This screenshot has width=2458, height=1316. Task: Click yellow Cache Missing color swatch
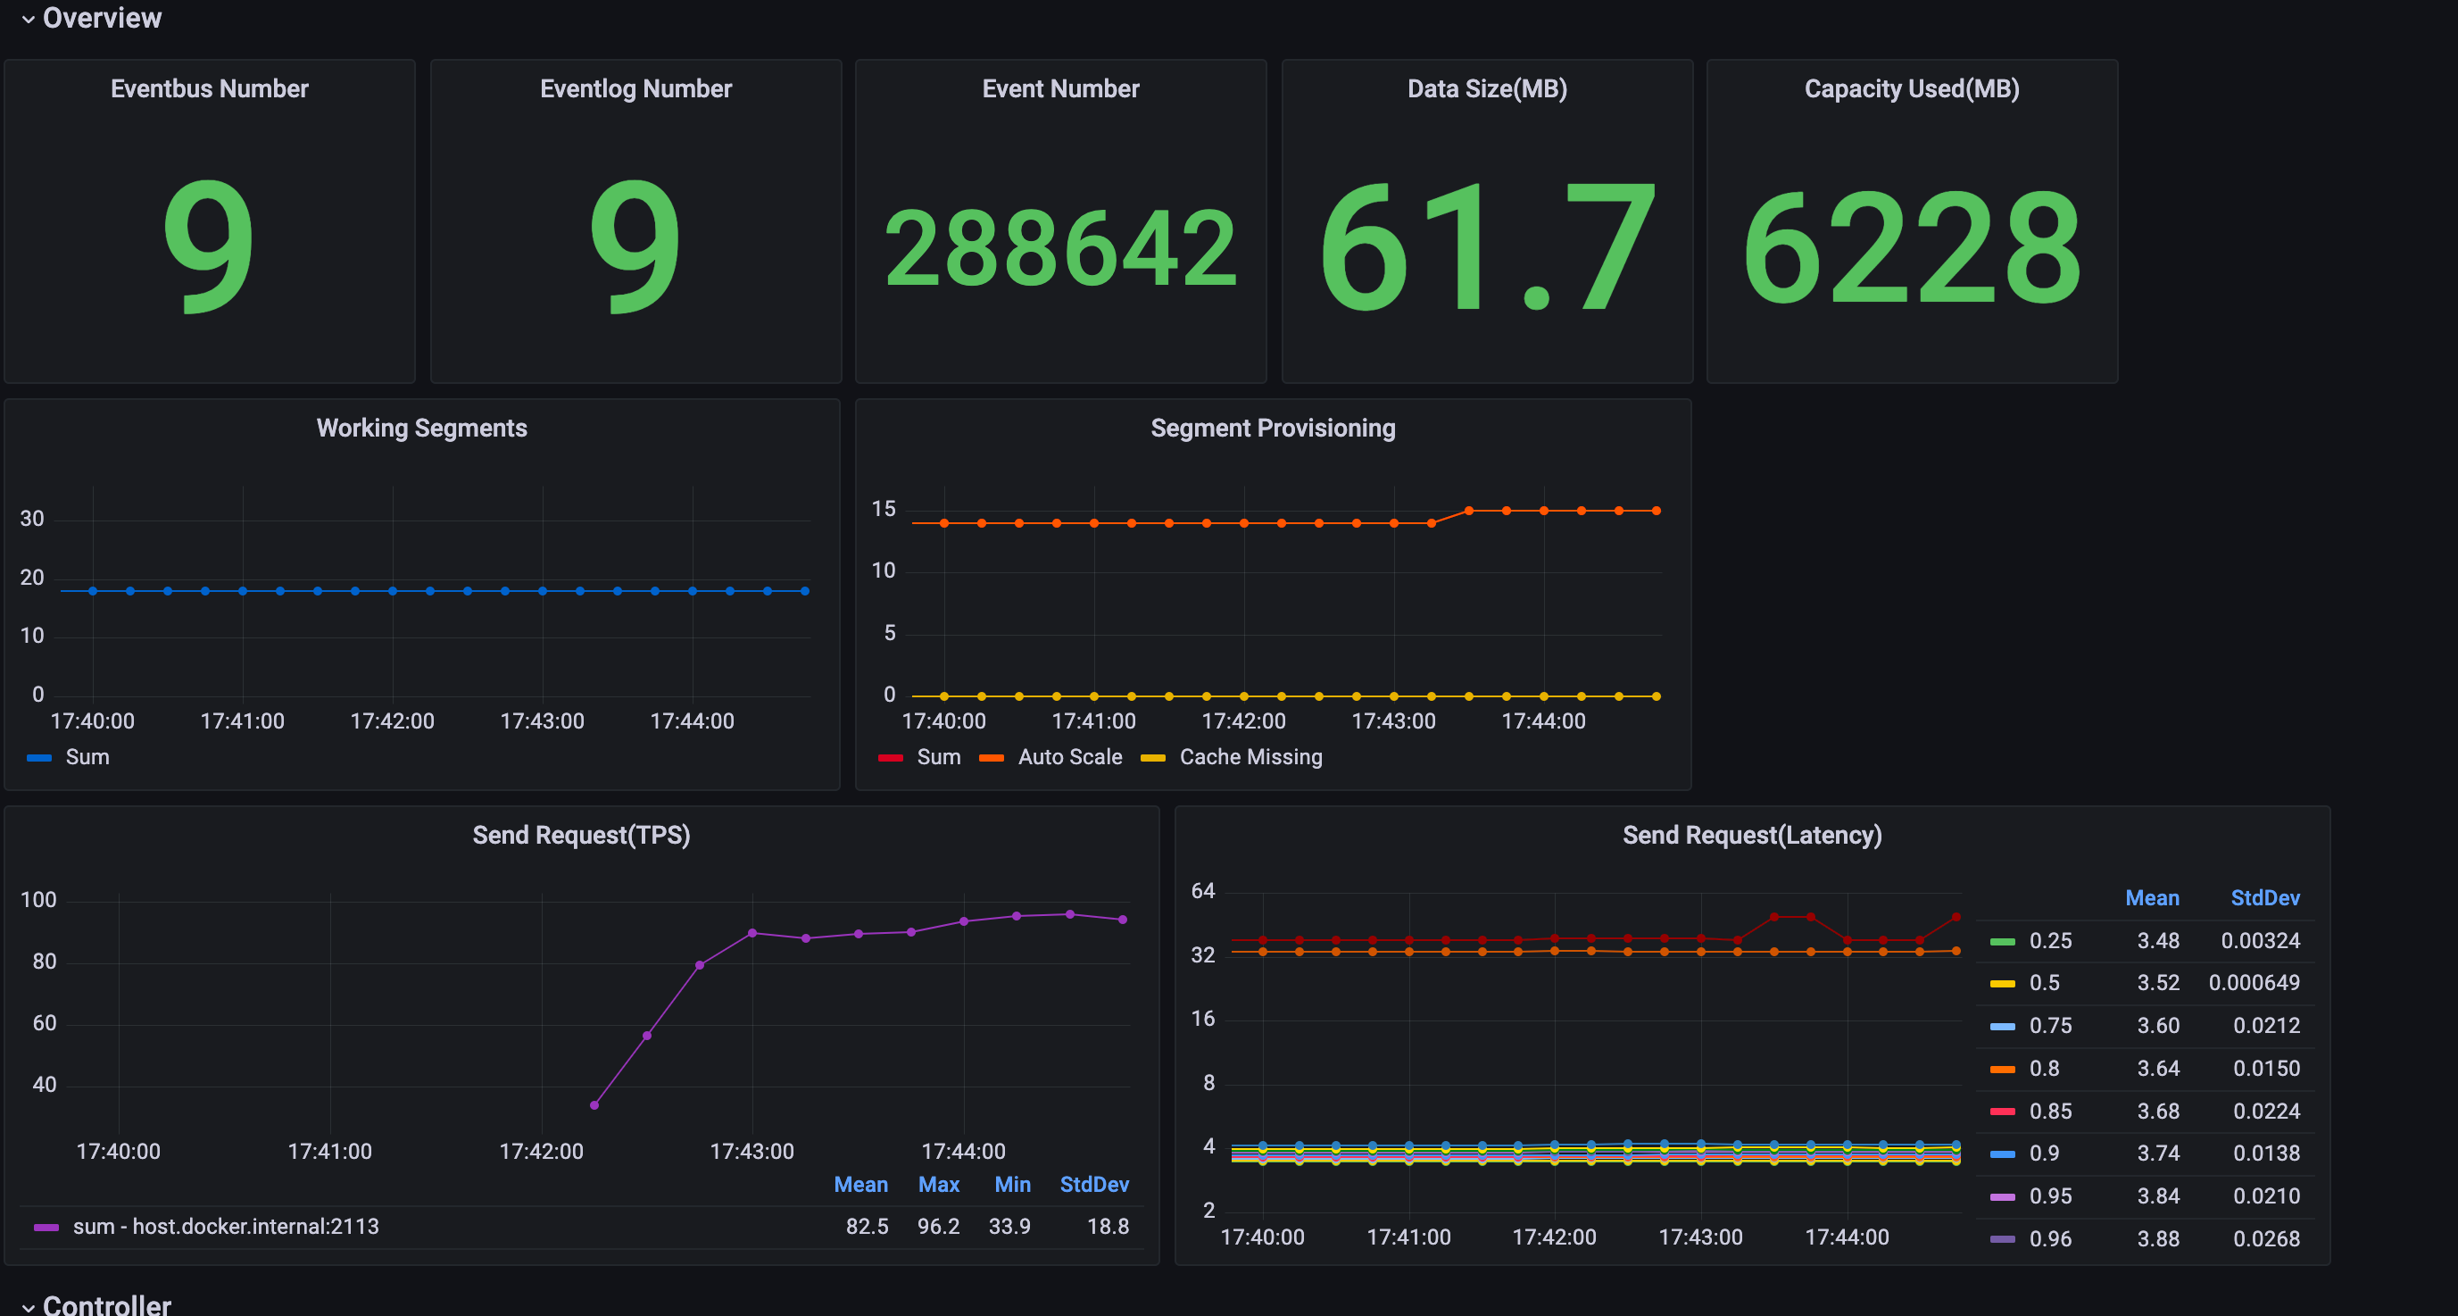(x=1152, y=758)
